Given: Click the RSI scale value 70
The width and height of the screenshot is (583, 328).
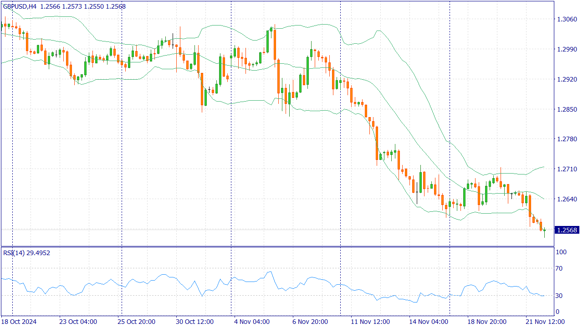Looking at the screenshot, I should (x=559, y=269).
